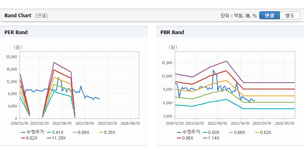This screenshot has height=146, width=304.
Task: Click 2026/05/01 x-axis date in PBR chart
Action: [285, 123]
